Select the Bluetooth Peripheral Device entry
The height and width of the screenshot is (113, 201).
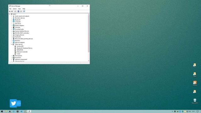click(x=24, y=48)
